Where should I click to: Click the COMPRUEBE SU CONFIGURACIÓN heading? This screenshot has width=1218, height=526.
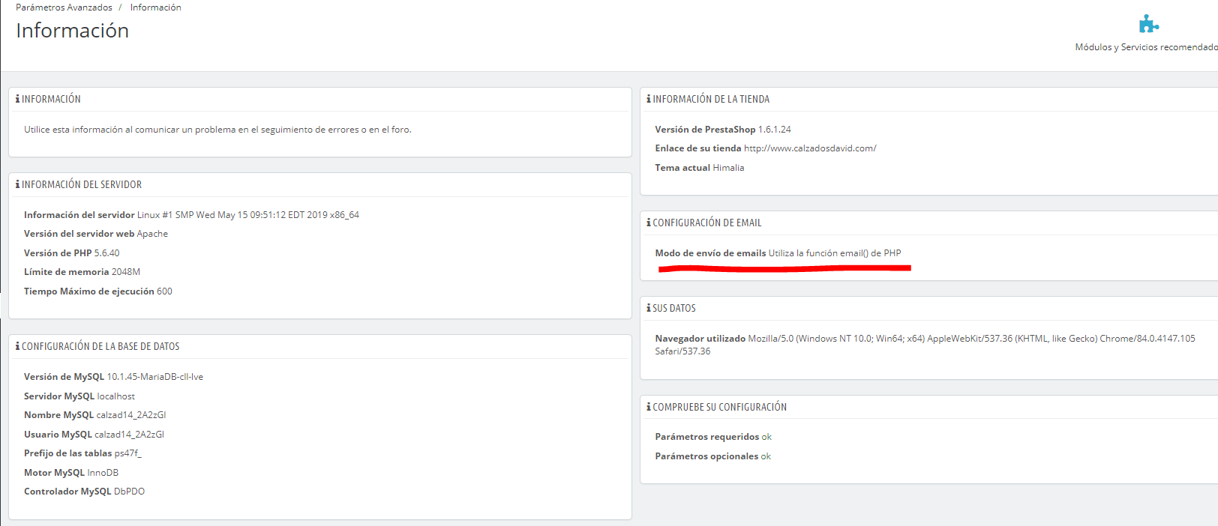tap(720, 407)
